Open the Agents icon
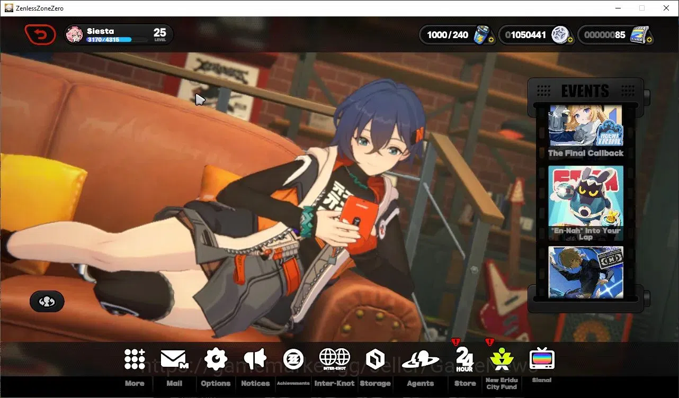 point(421,360)
